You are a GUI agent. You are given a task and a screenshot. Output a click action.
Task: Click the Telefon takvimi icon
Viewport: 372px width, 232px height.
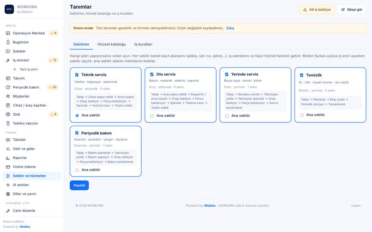8,123
